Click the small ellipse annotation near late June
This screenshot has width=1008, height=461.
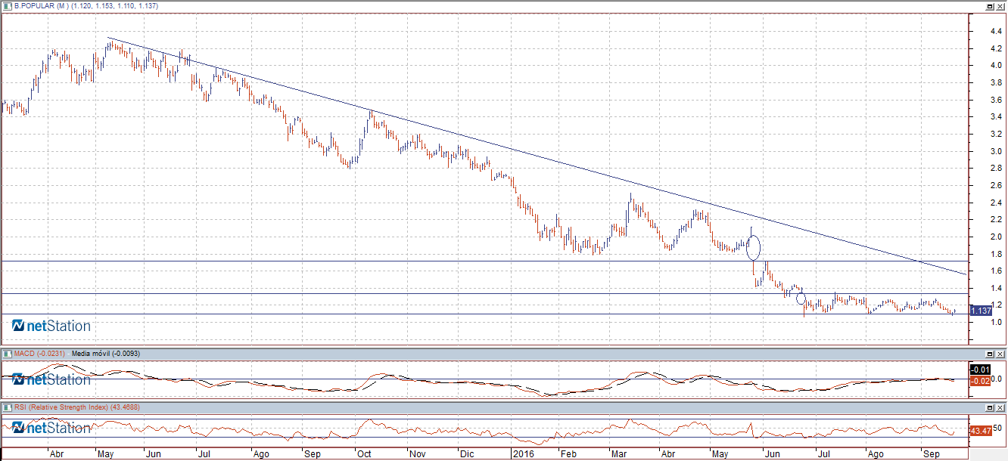click(x=801, y=299)
